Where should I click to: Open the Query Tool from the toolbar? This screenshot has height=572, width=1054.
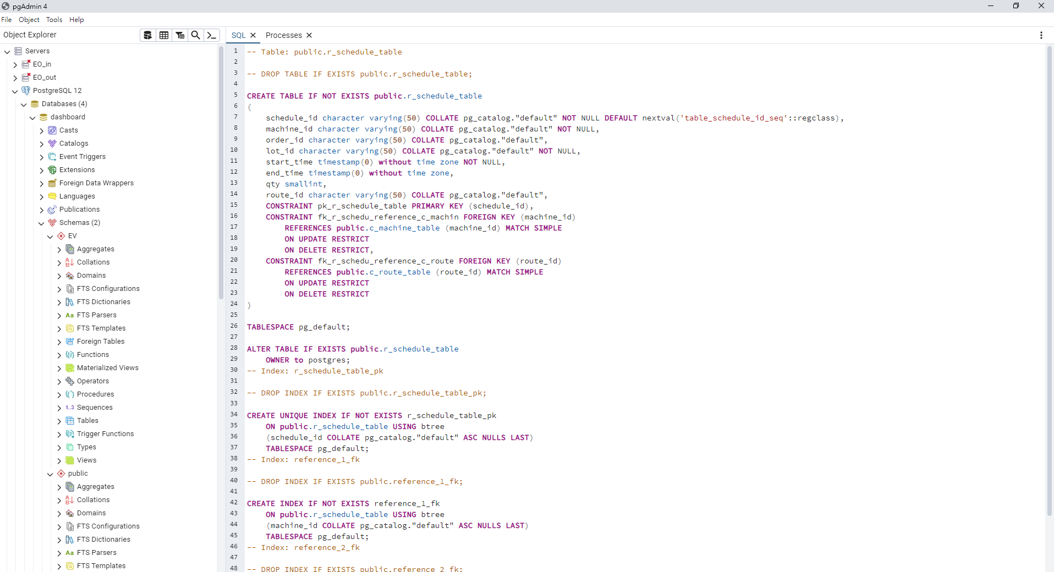[x=147, y=35]
